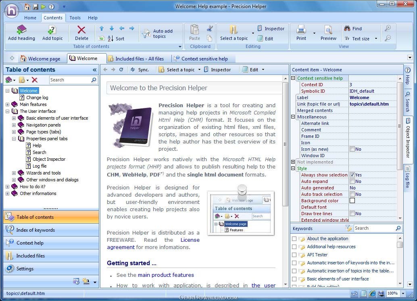Click the red Delete X icon in ribbon
The image size is (417, 301).
click(x=81, y=29)
